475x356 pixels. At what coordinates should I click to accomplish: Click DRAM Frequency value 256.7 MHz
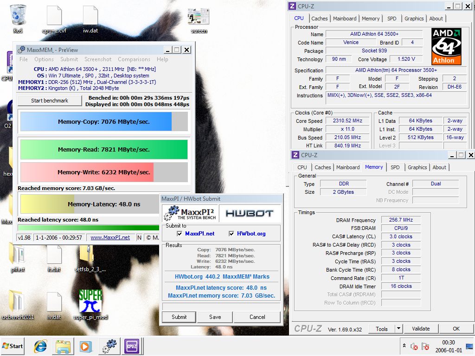pos(401,220)
